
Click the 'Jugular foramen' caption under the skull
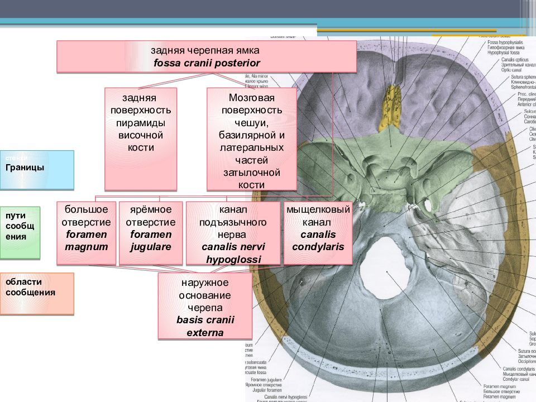(267, 390)
